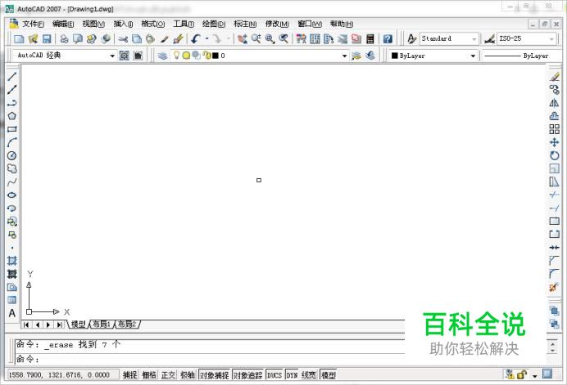Toggle 极轴 polar tracking
567x385 pixels.
point(188,375)
